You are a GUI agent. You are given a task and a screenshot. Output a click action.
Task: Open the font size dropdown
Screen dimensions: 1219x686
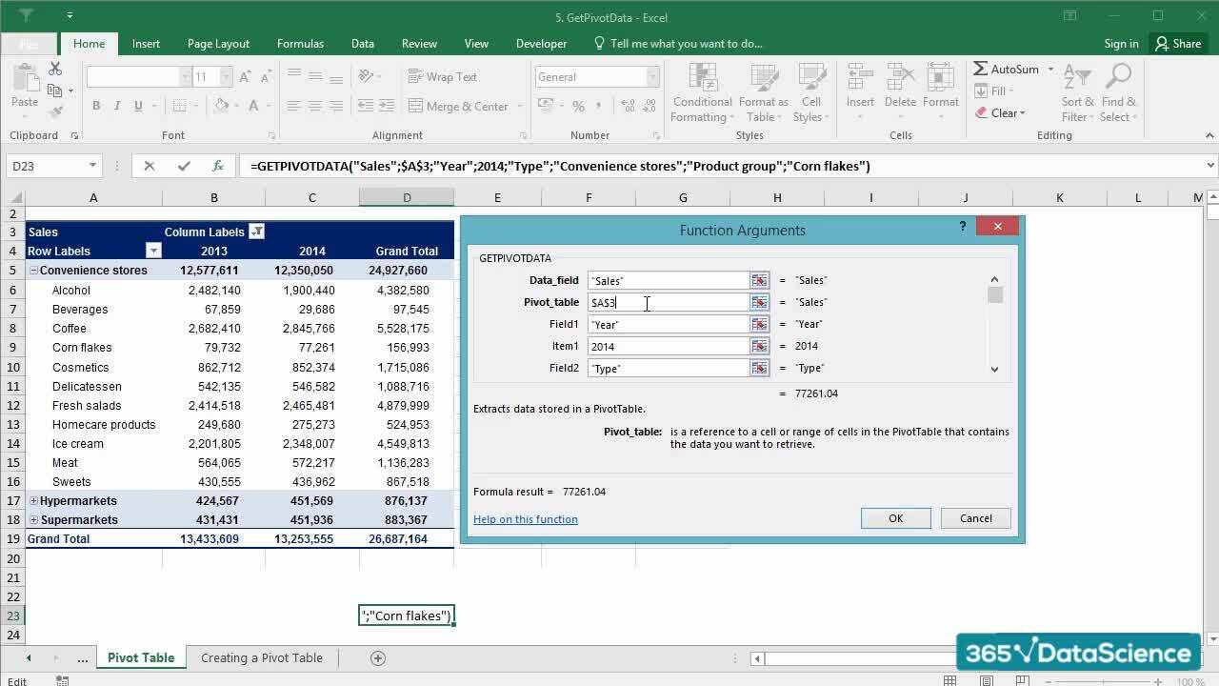coord(226,77)
